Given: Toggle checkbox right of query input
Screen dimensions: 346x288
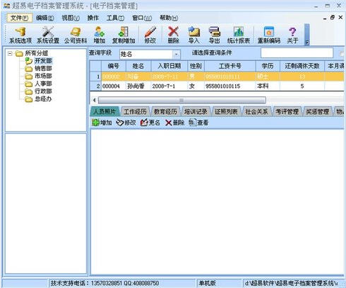Looking at the screenshot, I should pyautogui.click(x=342, y=54).
